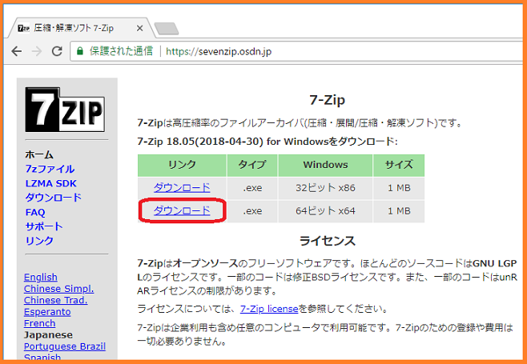The height and width of the screenshot is (364, 527).
Task: Click the タイプ table header
Action: point(252,166)
